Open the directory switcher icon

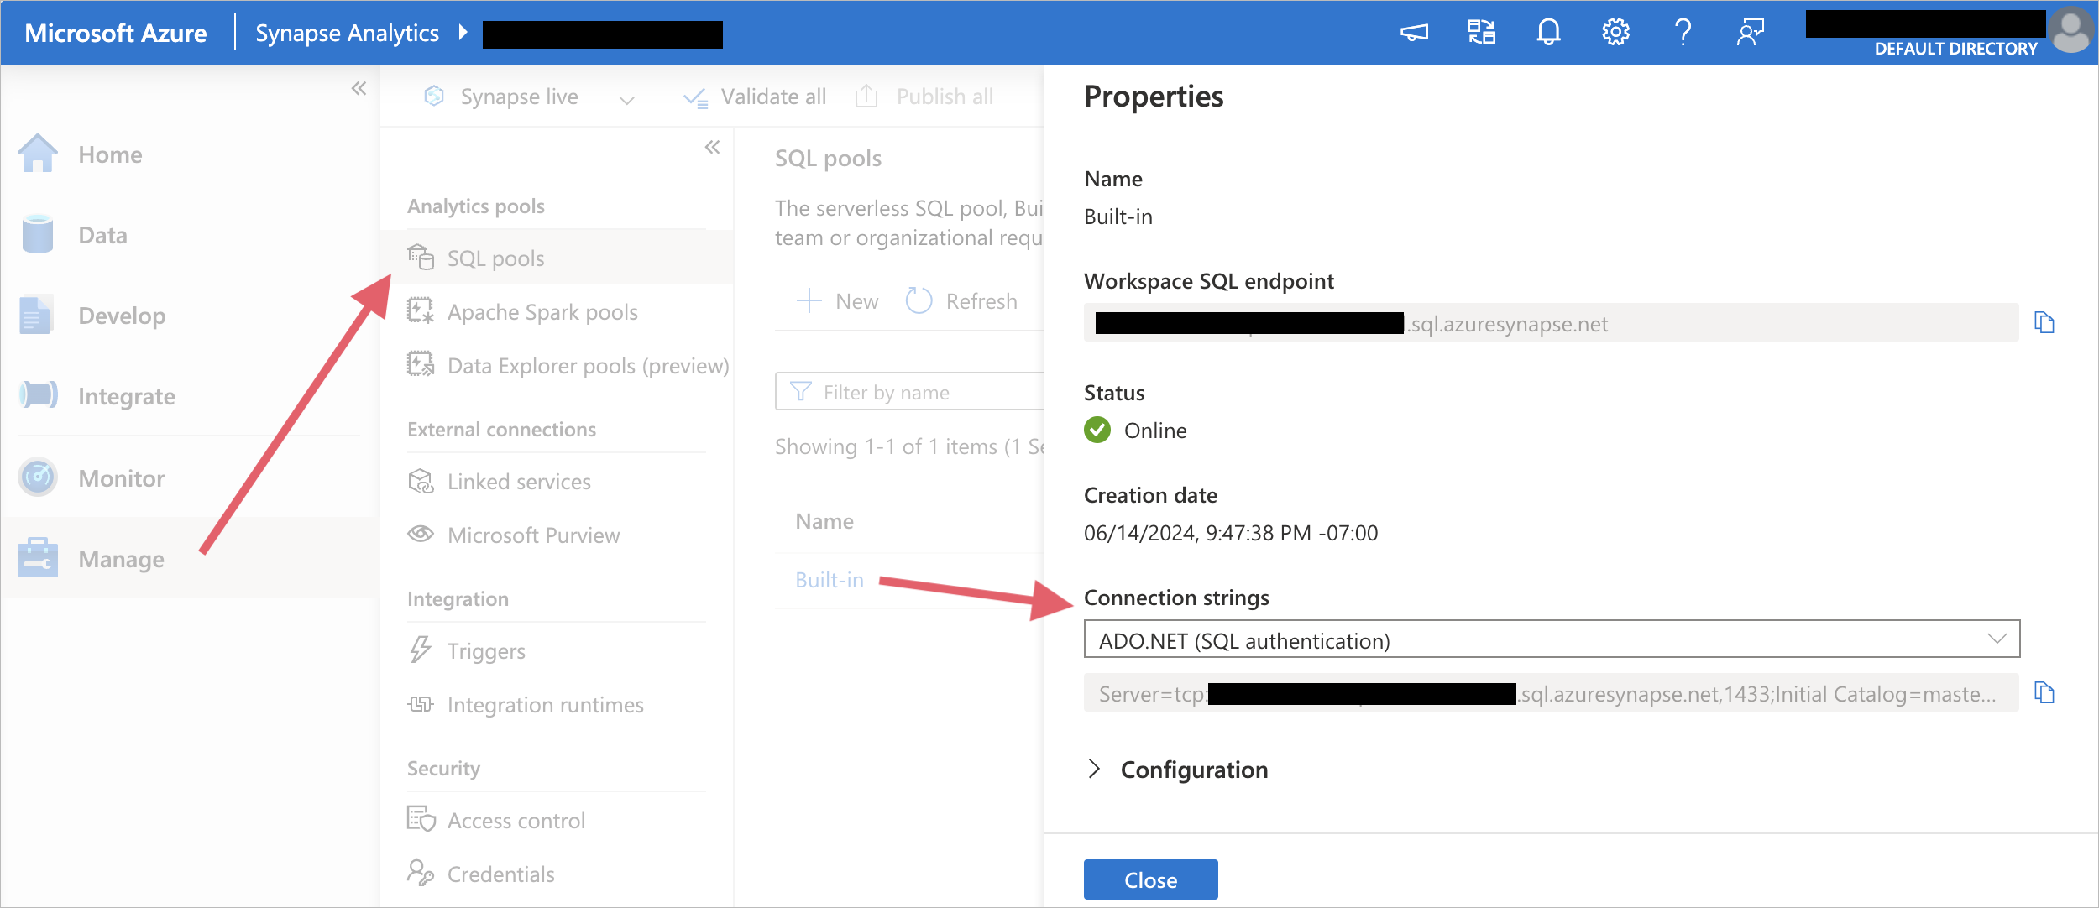[1481, 33]
